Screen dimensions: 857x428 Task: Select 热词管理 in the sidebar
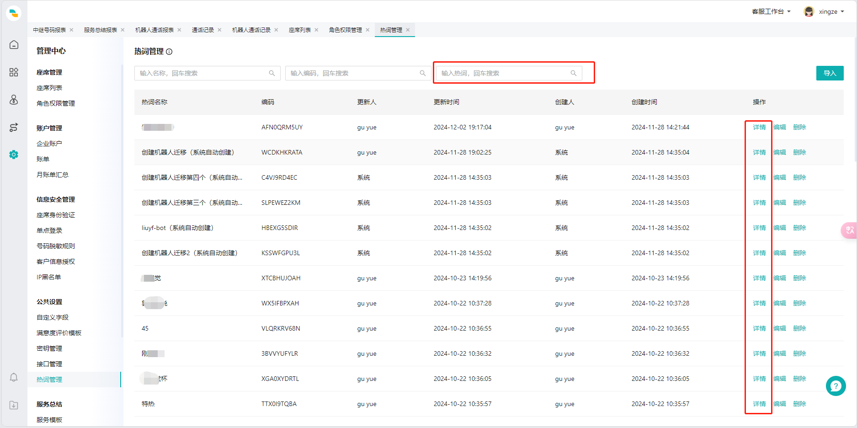(x=49, y=380)
